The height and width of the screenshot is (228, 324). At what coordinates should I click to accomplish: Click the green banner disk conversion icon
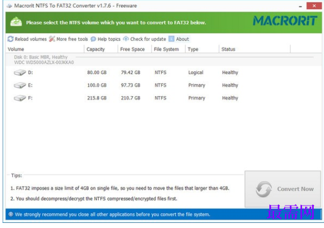click(16, 22)
